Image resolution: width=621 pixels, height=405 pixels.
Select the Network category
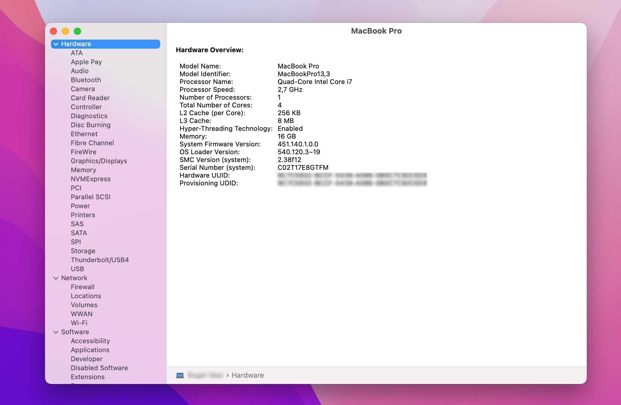74,278
